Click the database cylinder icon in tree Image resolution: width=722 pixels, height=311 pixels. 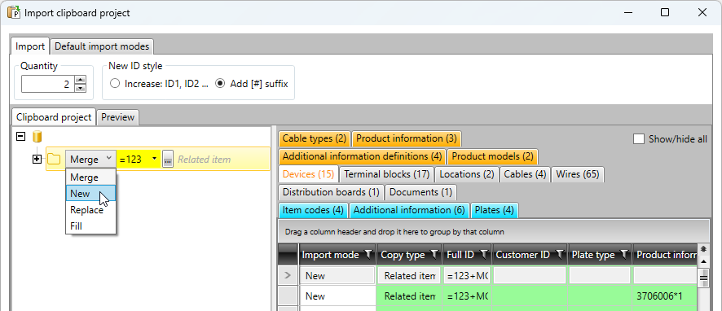pyautogui.click(x=37, y=137)
